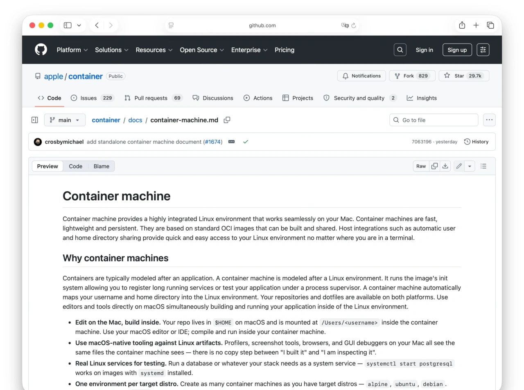Open the apple owner link
The image size is (524, 390).
click(54, 76)
